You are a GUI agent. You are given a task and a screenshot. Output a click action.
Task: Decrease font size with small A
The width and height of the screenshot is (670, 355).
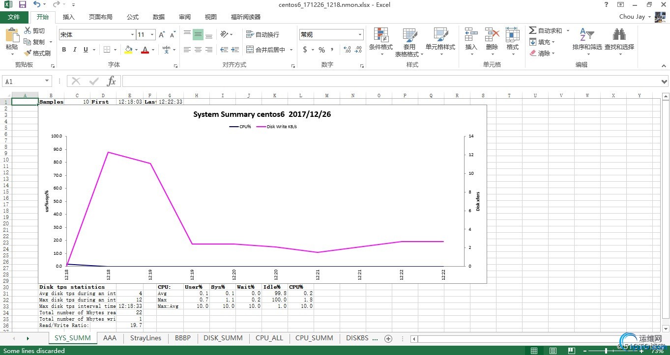(x=173, y=34)
